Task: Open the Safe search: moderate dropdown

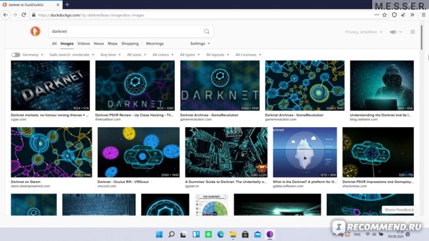Action: pos(72,55)
